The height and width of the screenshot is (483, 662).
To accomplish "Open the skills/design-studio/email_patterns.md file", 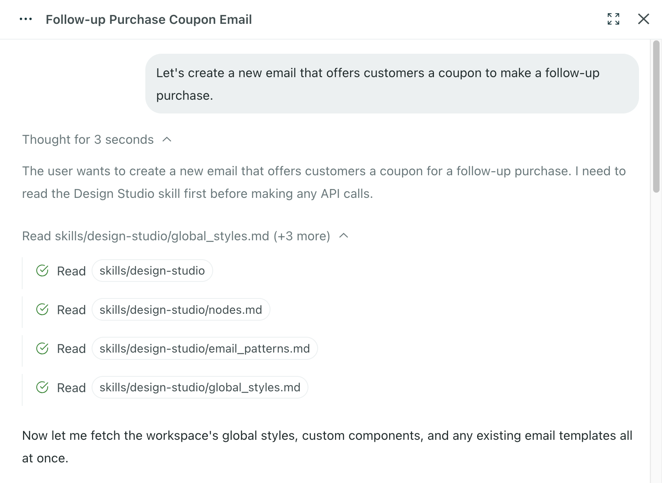I will [x=205, y=349].
